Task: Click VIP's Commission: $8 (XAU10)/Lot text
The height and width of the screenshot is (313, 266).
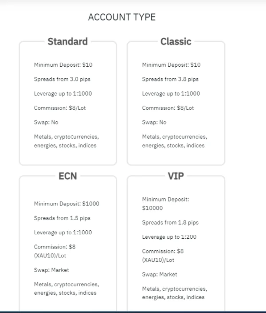Action: [163, 256]
